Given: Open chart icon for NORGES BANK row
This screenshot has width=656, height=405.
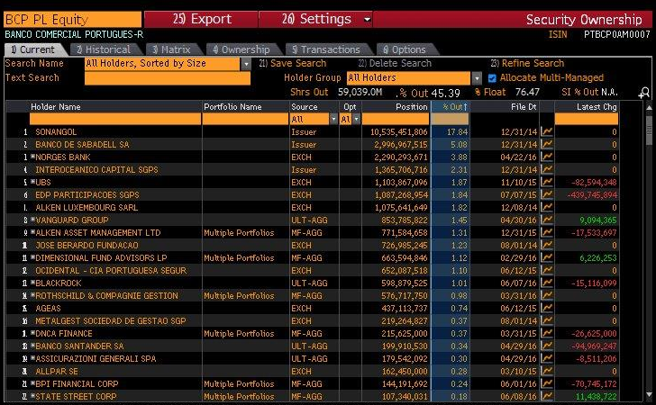Looking at the screenshot, I should tap(546, 157).
